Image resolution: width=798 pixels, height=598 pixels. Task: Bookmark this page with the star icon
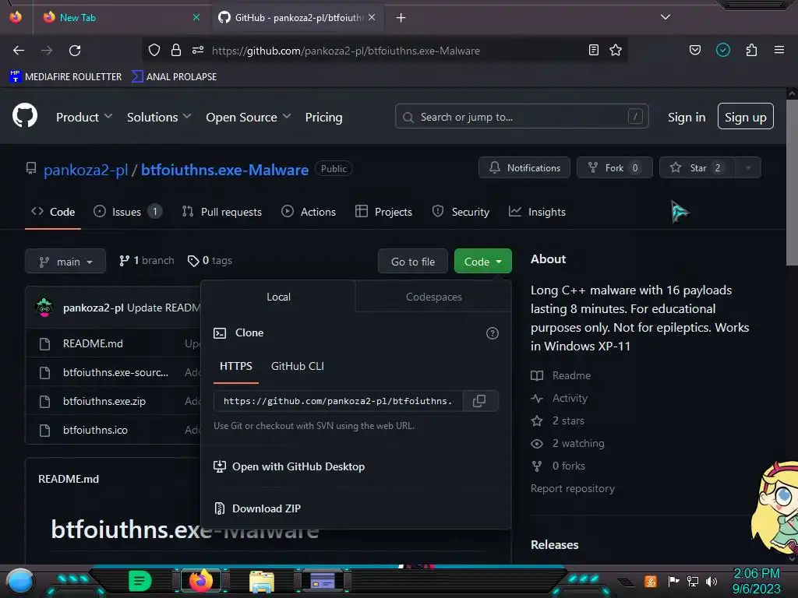click(x=616, y=50)
